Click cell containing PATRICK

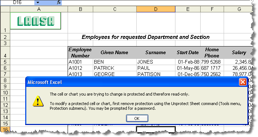tap(115, 68)
